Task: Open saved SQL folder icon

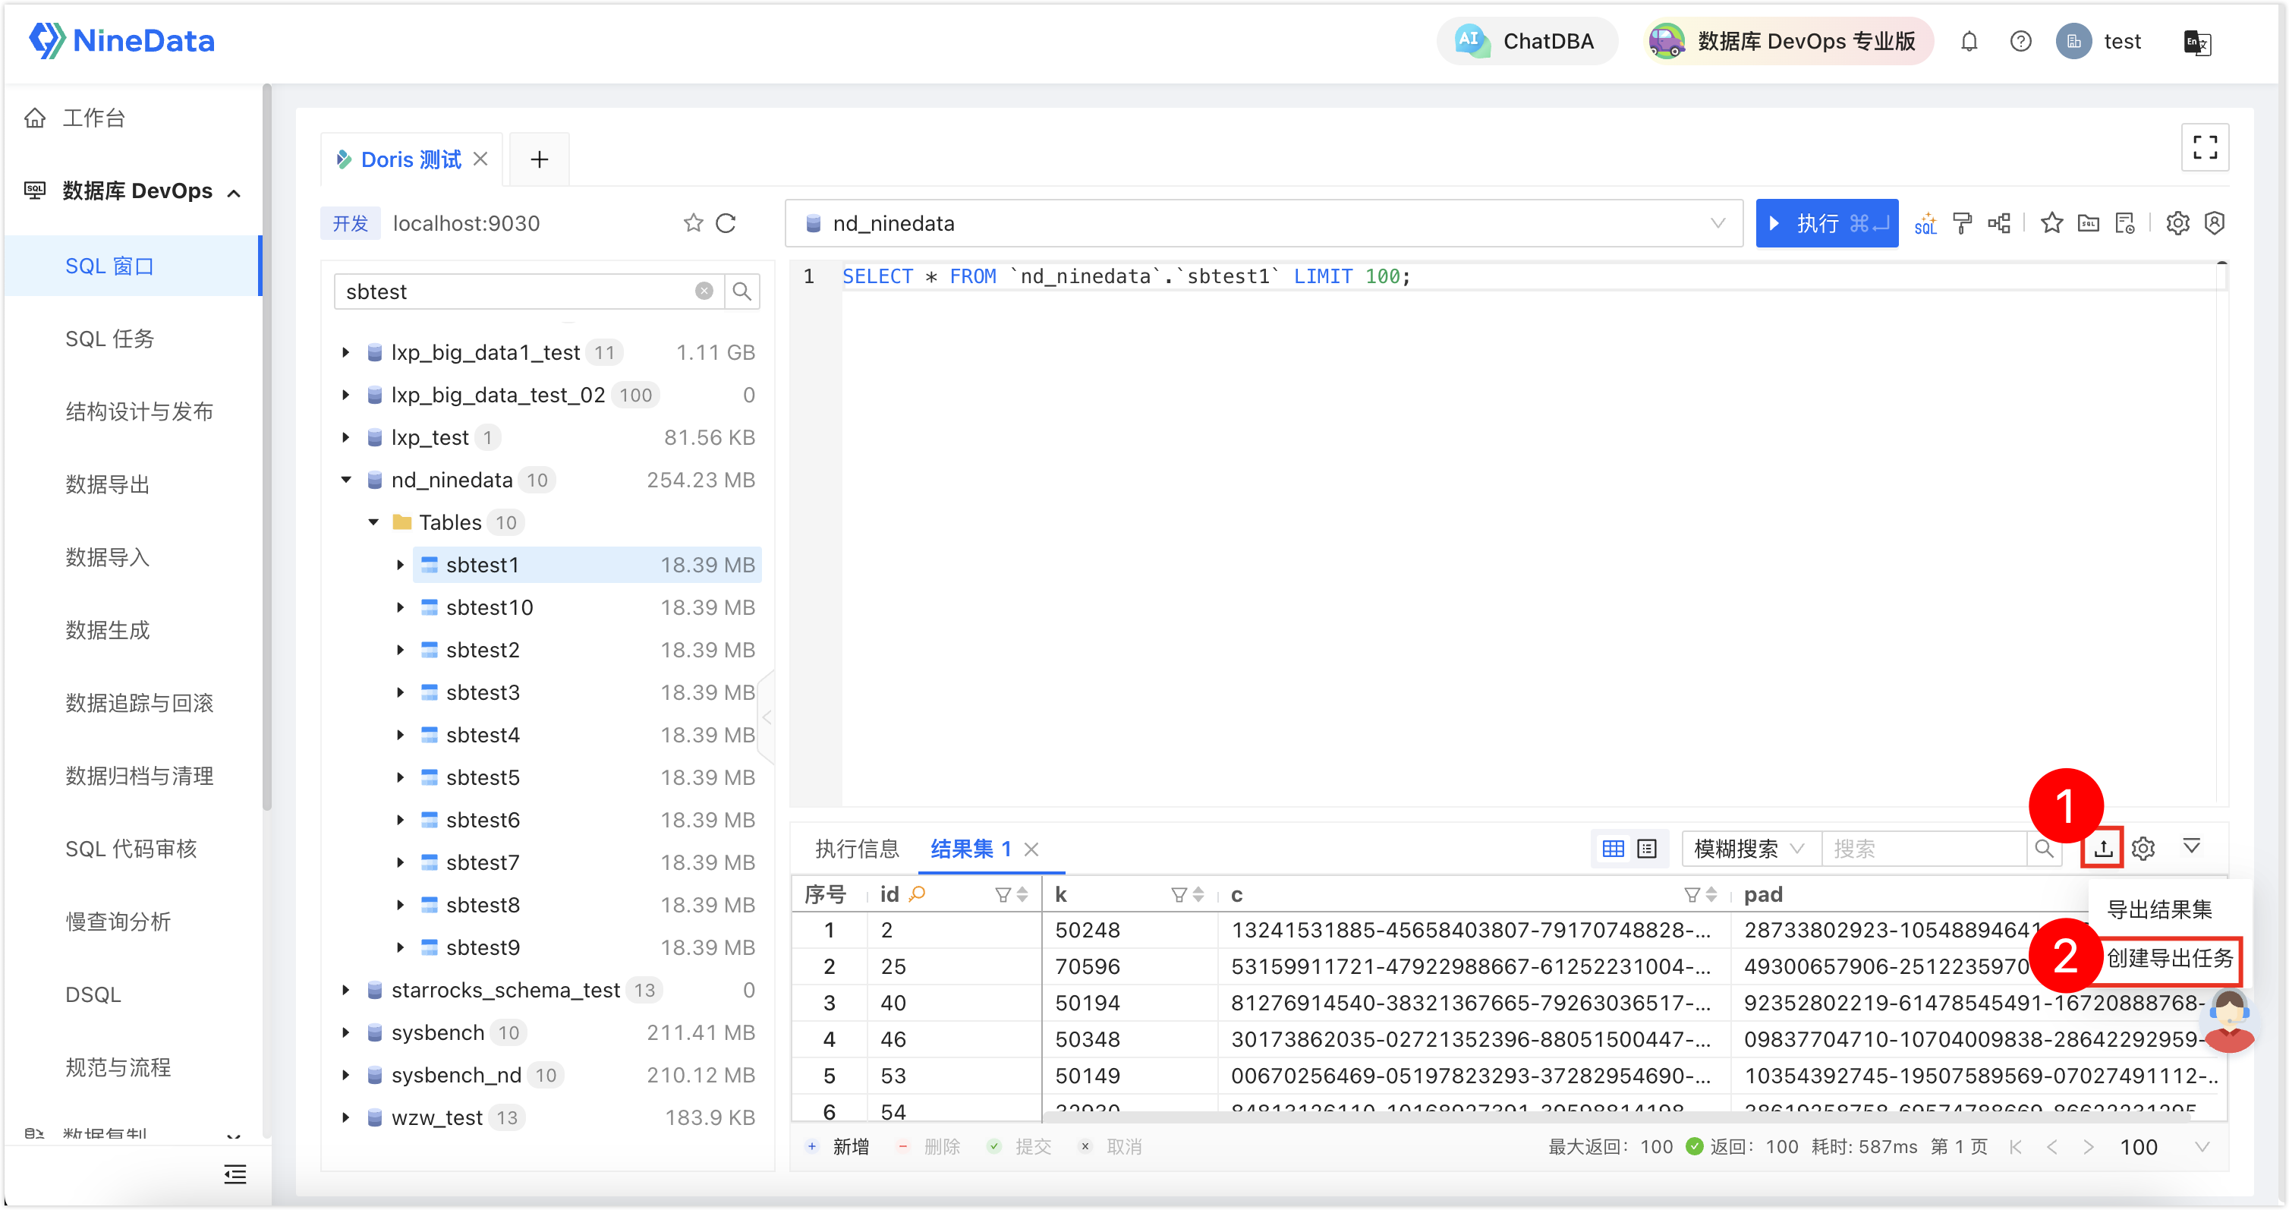Action: pyautogui.click(x=2088, y=223)
